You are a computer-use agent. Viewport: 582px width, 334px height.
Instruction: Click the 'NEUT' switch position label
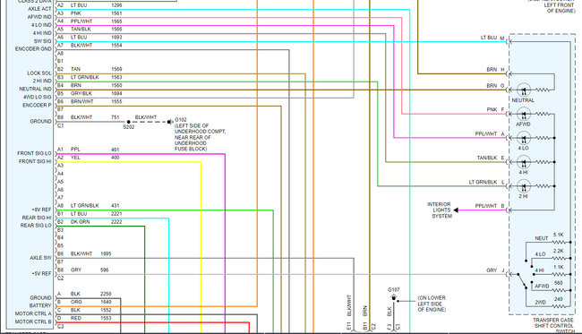[542, 238]
